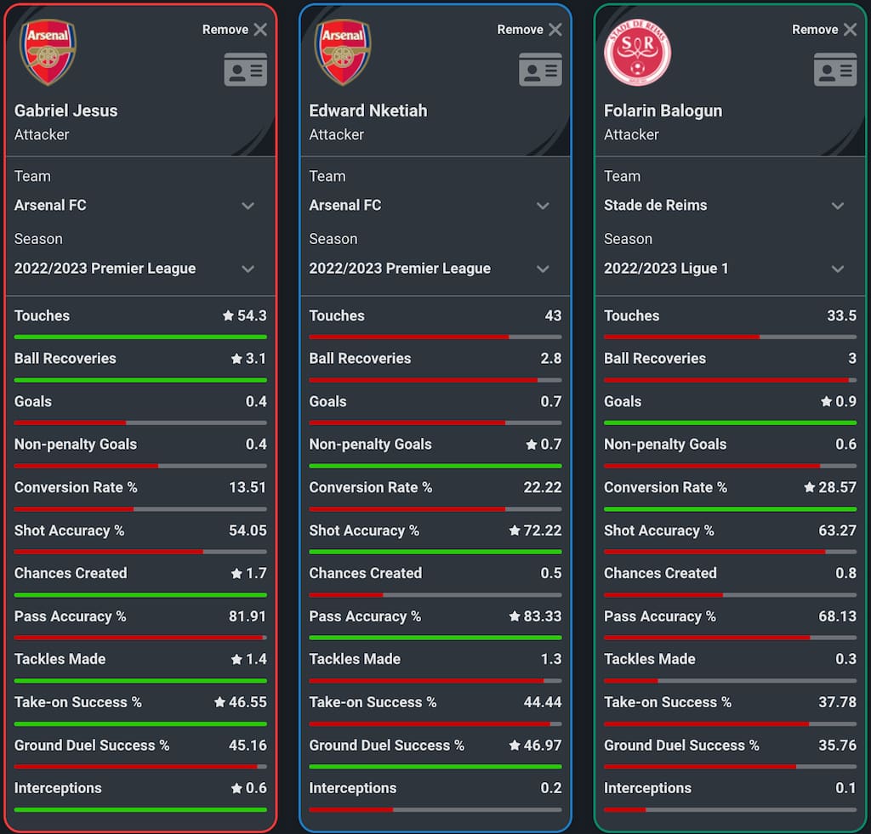Click the Folarin Balogun player name
The width and height of the screenshot is (871, 834).
(x=663, y=111)
